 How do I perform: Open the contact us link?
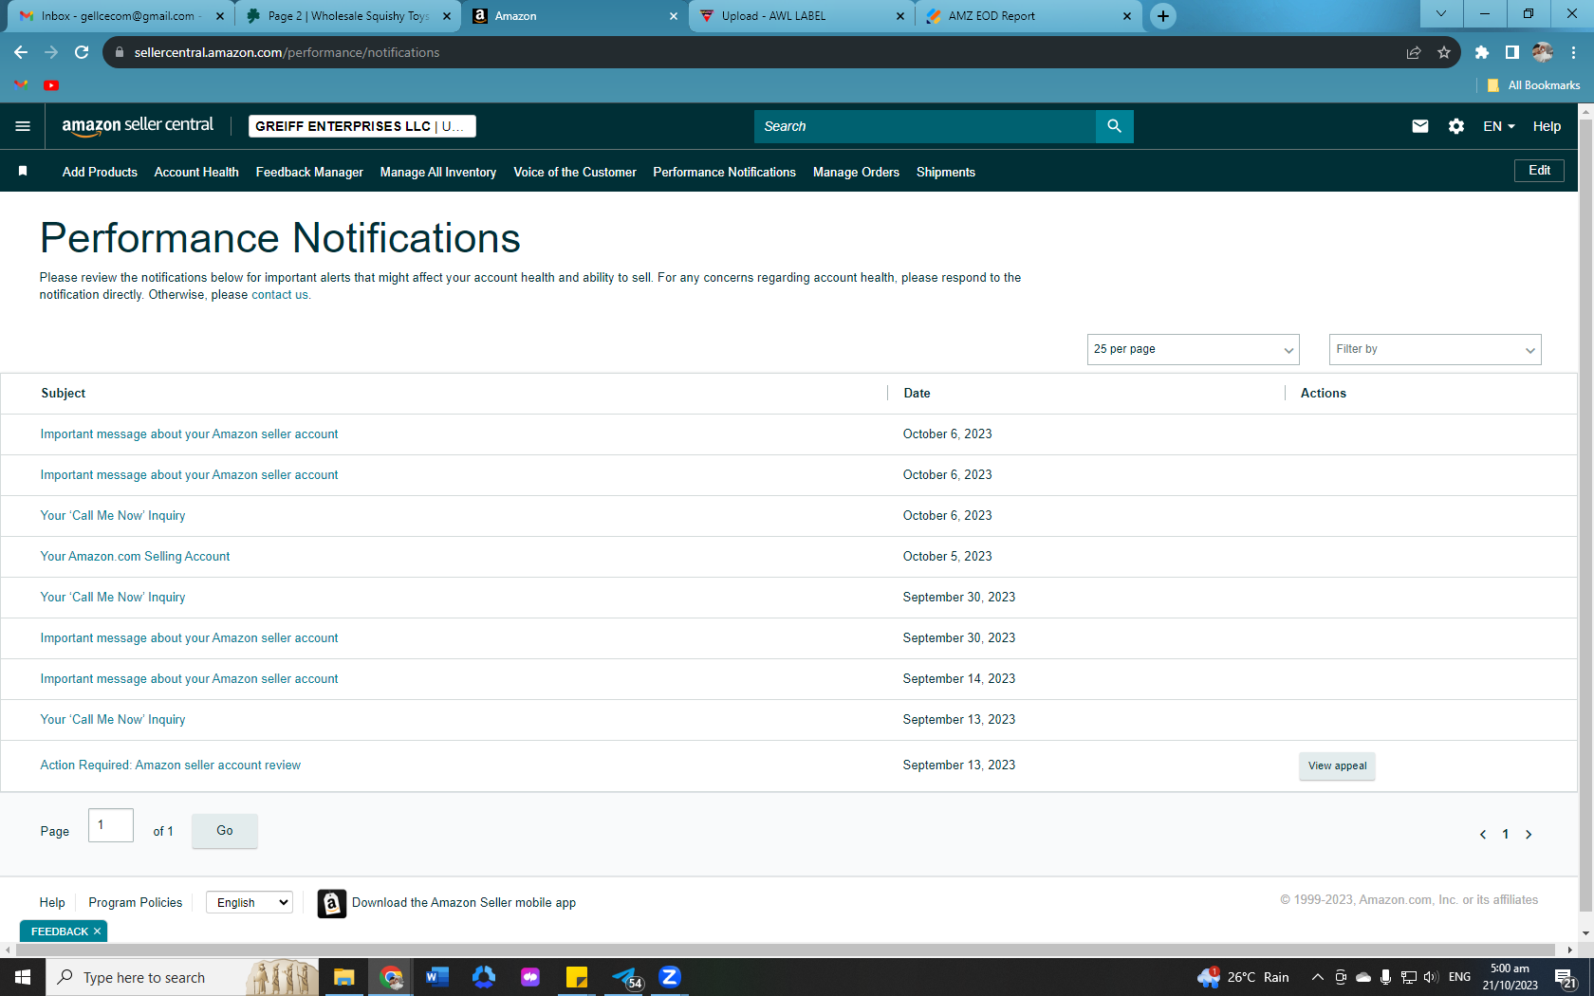pos(280,295)
